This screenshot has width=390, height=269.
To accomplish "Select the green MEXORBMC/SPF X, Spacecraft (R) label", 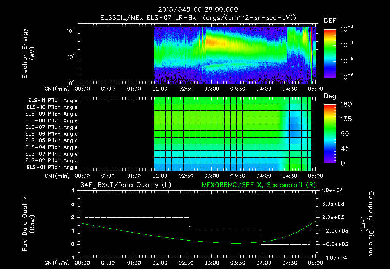I will [x=259, y=185].
